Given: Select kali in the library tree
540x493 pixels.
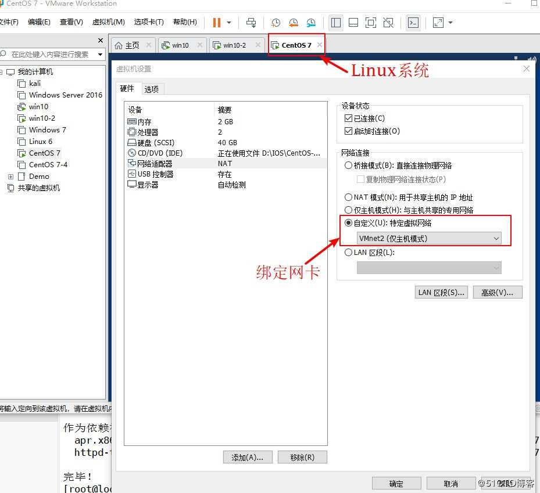Looking at the screenshot, I should tap(35, 84).
